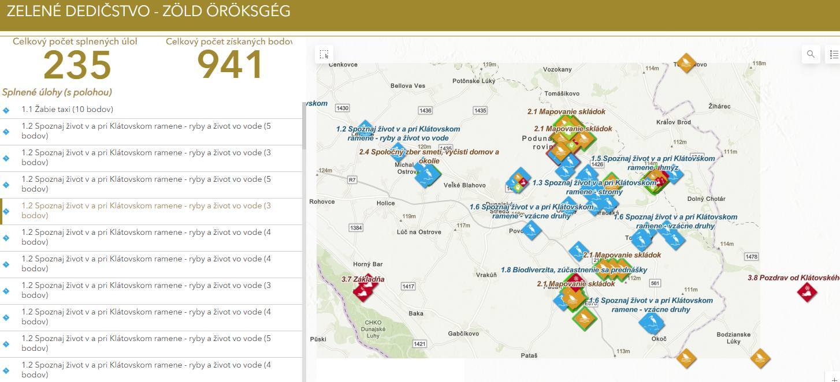Select the blue marker under Horný Bar–Vrakúň road near Povoda
The width and height of the screenshot is (840, 382).
(x=532, y=228)
